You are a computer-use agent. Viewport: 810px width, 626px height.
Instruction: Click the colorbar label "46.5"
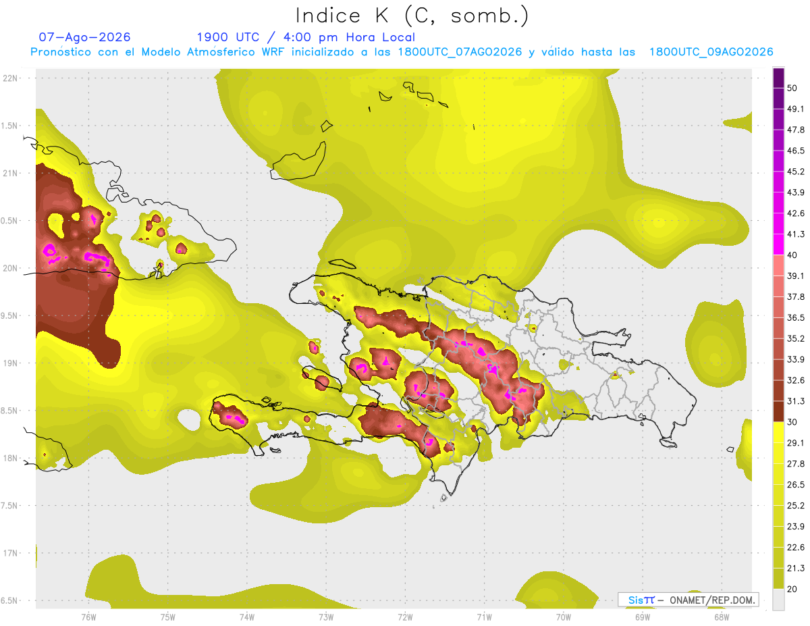click(796, 151)
